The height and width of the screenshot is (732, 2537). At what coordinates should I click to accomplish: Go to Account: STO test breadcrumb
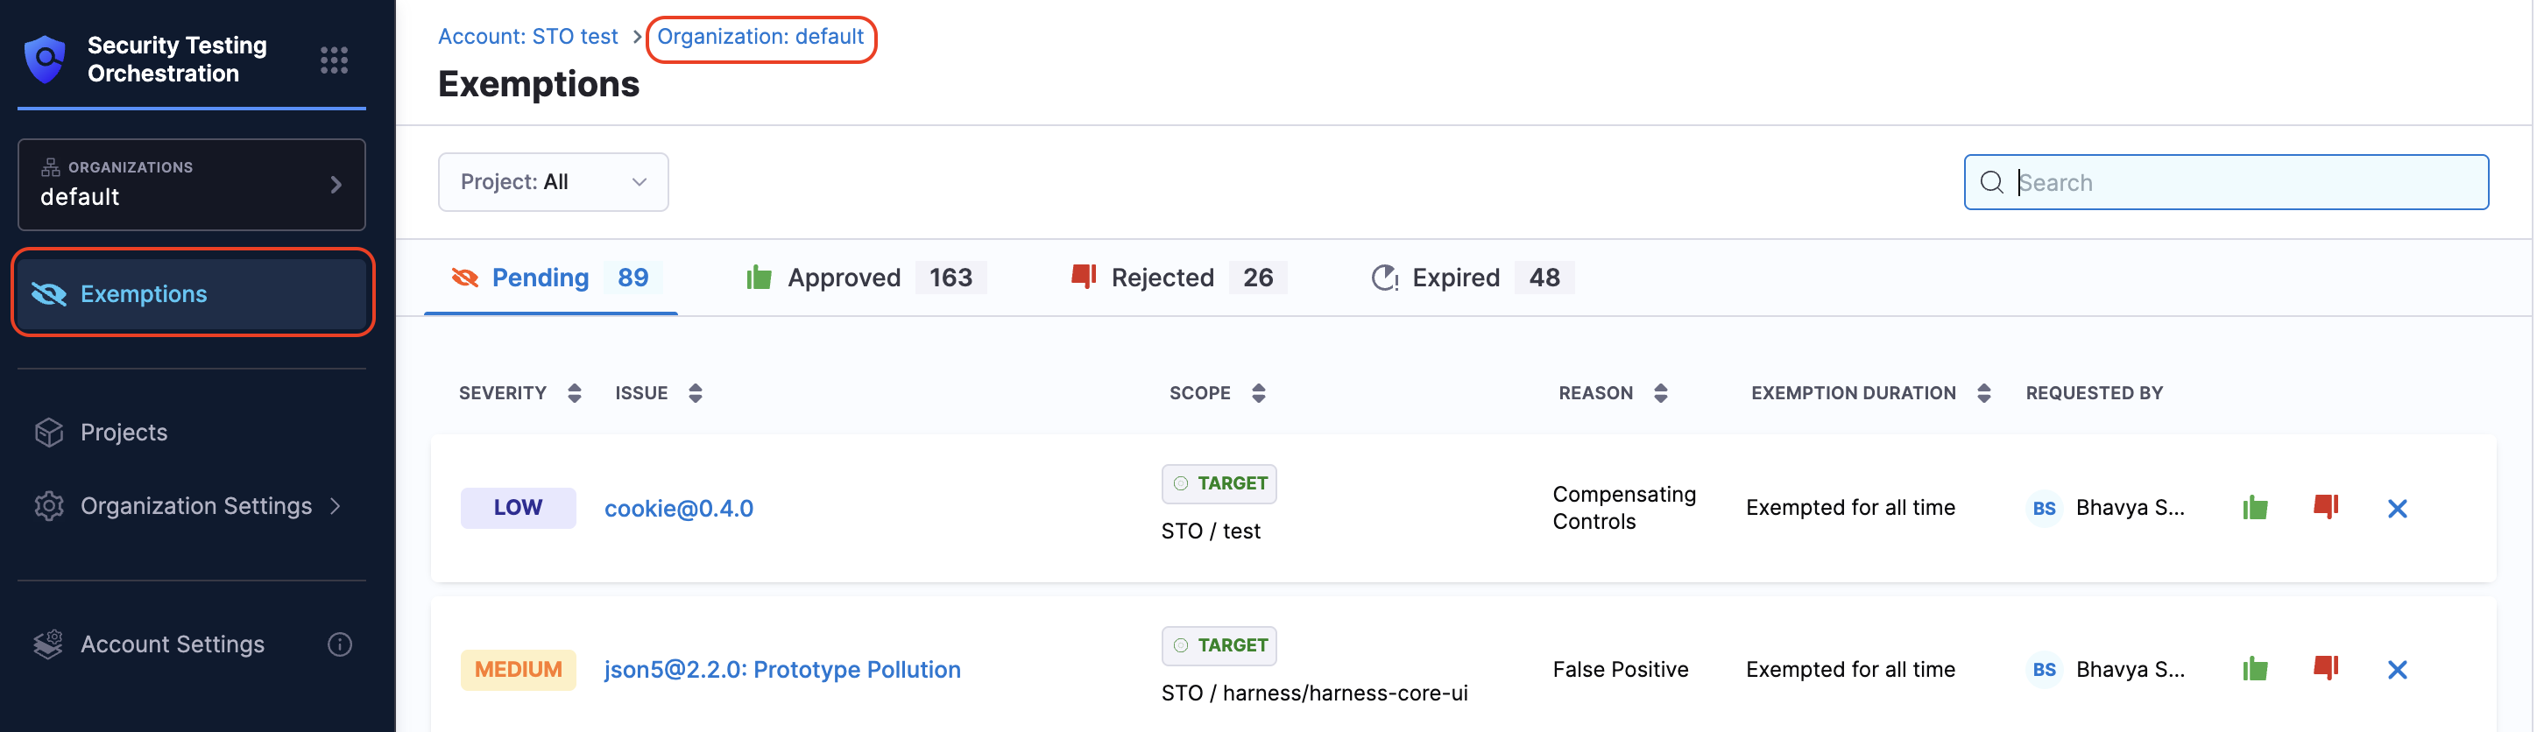pos(526,37)
